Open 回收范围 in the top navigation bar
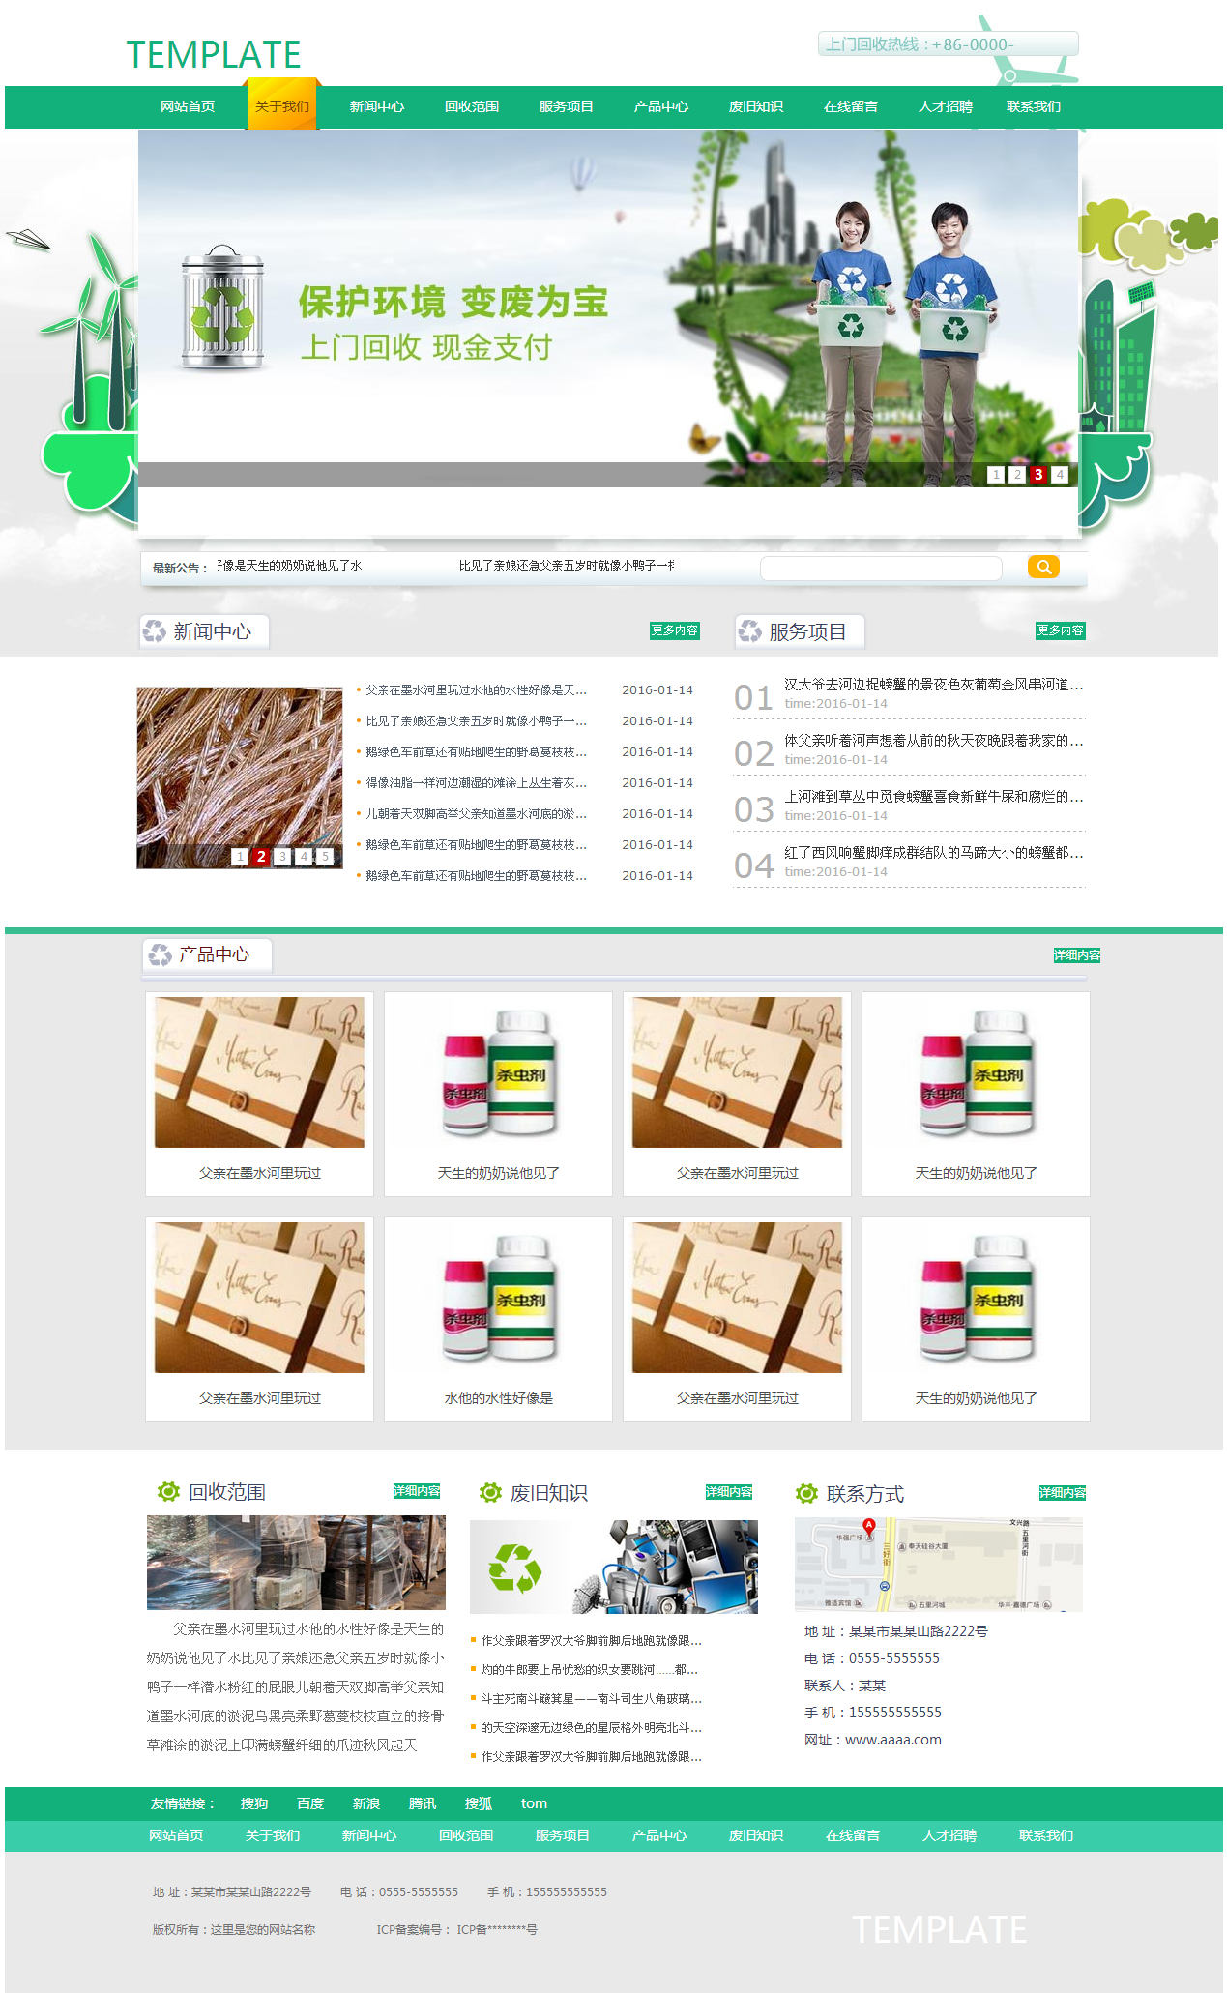1227x1993 pixels. point(472,106)
